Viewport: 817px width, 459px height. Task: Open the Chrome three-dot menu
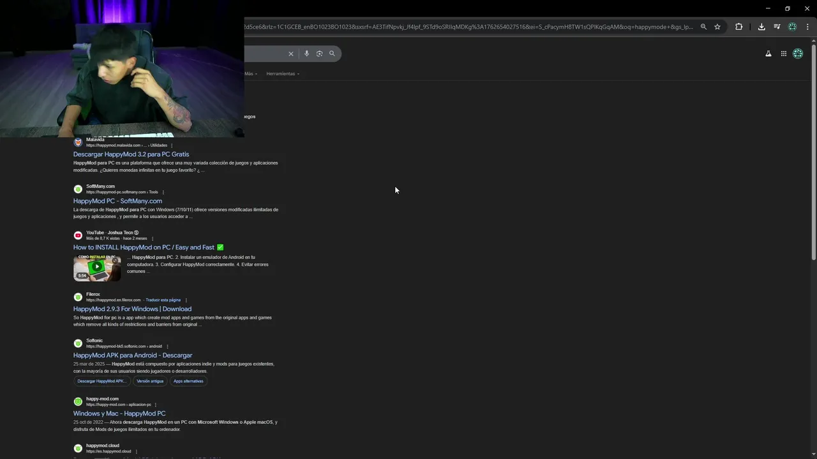tap(807, 27)
